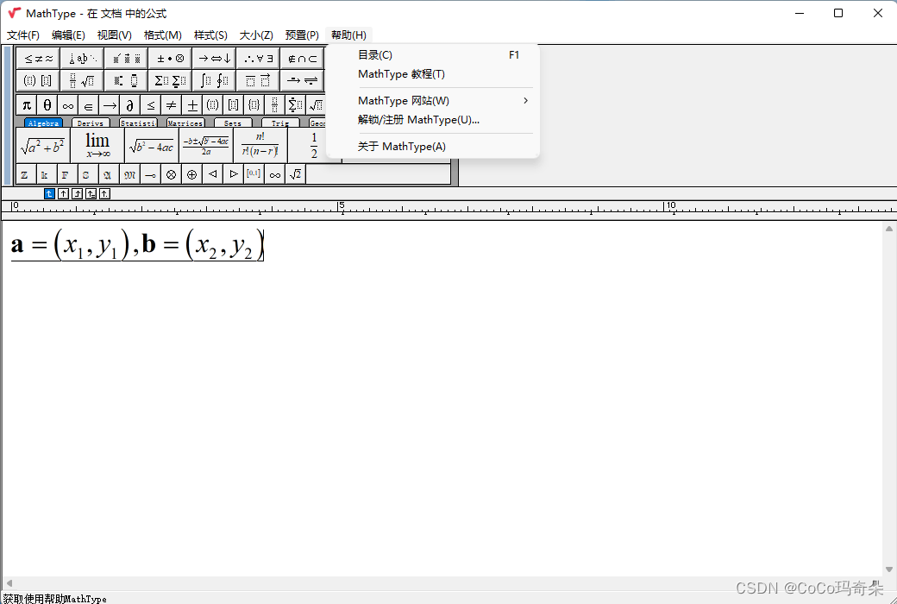Screen dimensions: 897x604
Task: Open the 视图(V) menu
Action: coord(115,35)
